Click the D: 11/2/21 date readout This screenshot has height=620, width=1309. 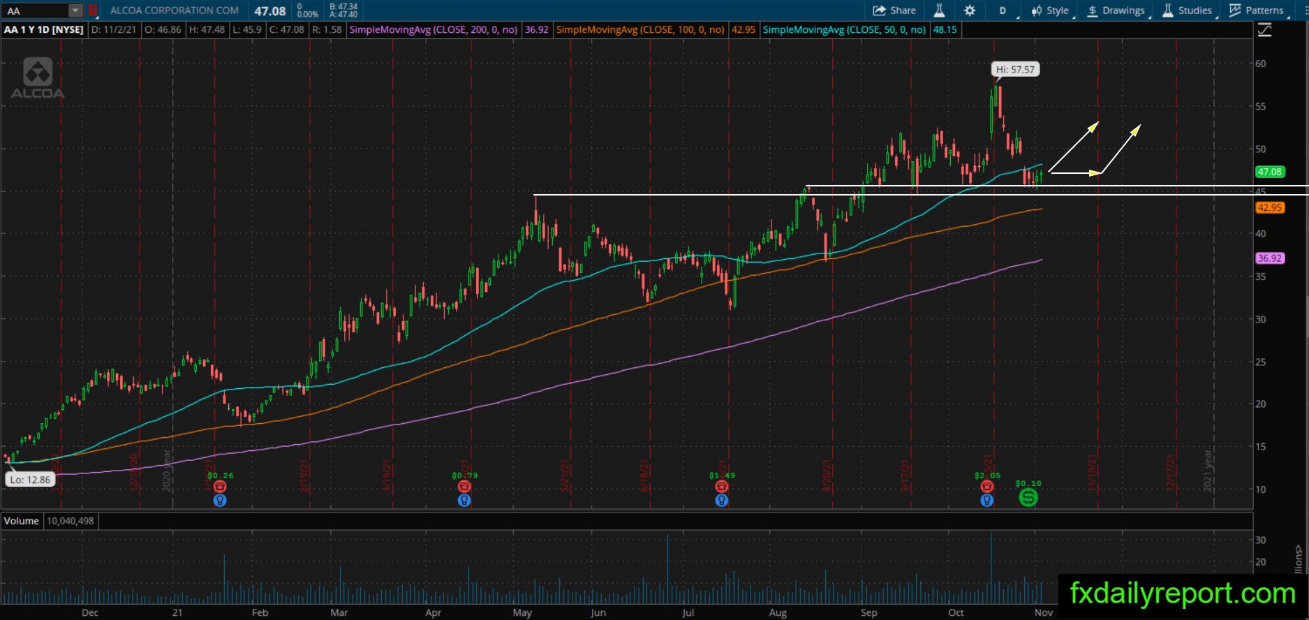point(114,30)
